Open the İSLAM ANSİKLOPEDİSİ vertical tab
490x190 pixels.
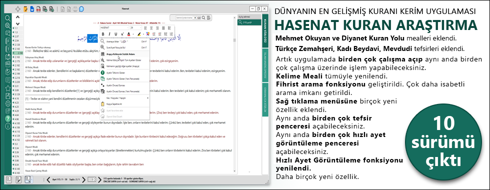pyautogui.click(x=265, y=65)
